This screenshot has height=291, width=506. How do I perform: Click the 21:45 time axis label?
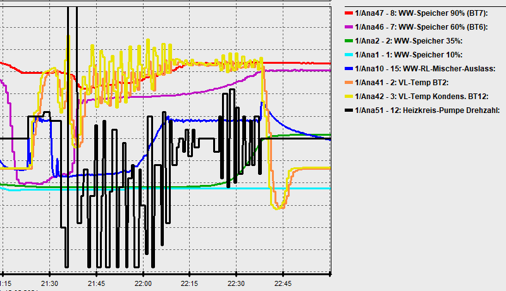[96, 283]
